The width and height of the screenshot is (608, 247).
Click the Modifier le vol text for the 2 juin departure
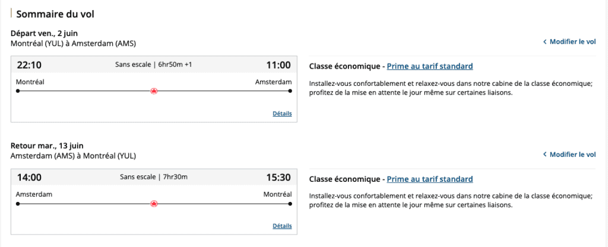[572, 42]
